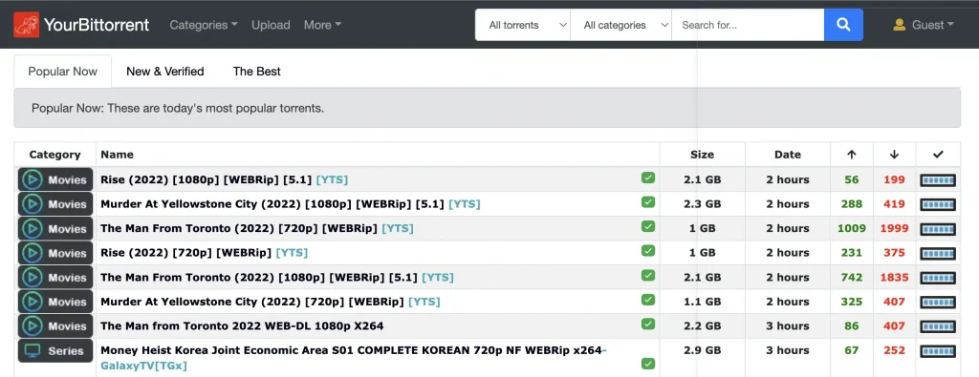Click the checkmark health column header

pyautogui.click(x=937, y=155)
